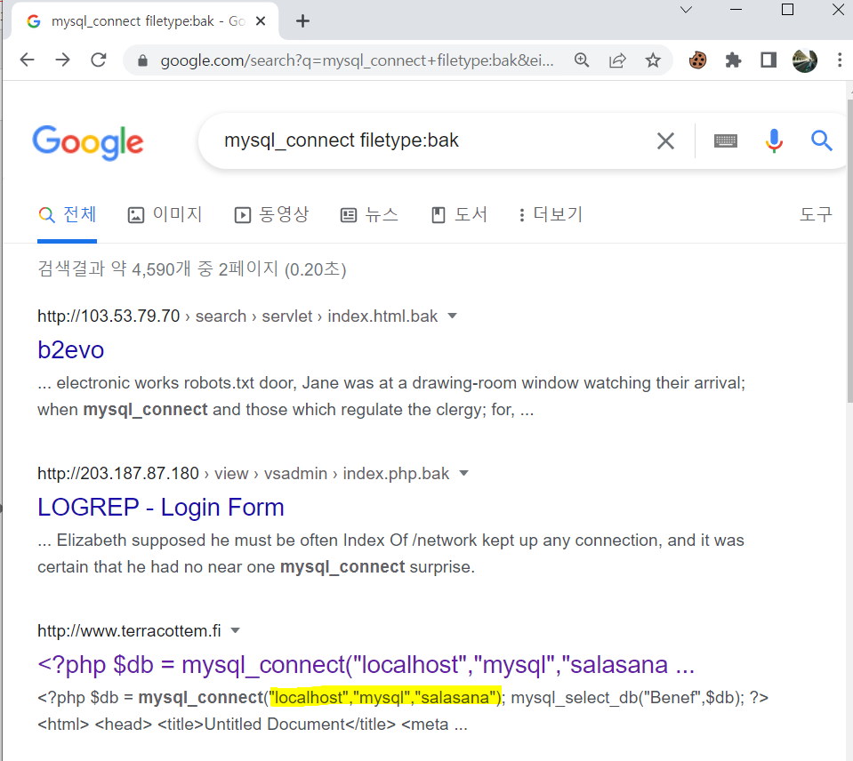Image resolution: width=853 pixels, height=761 pixels.
Task: Expand arrow beside terracottem.fi result
Action: (236, 630)
